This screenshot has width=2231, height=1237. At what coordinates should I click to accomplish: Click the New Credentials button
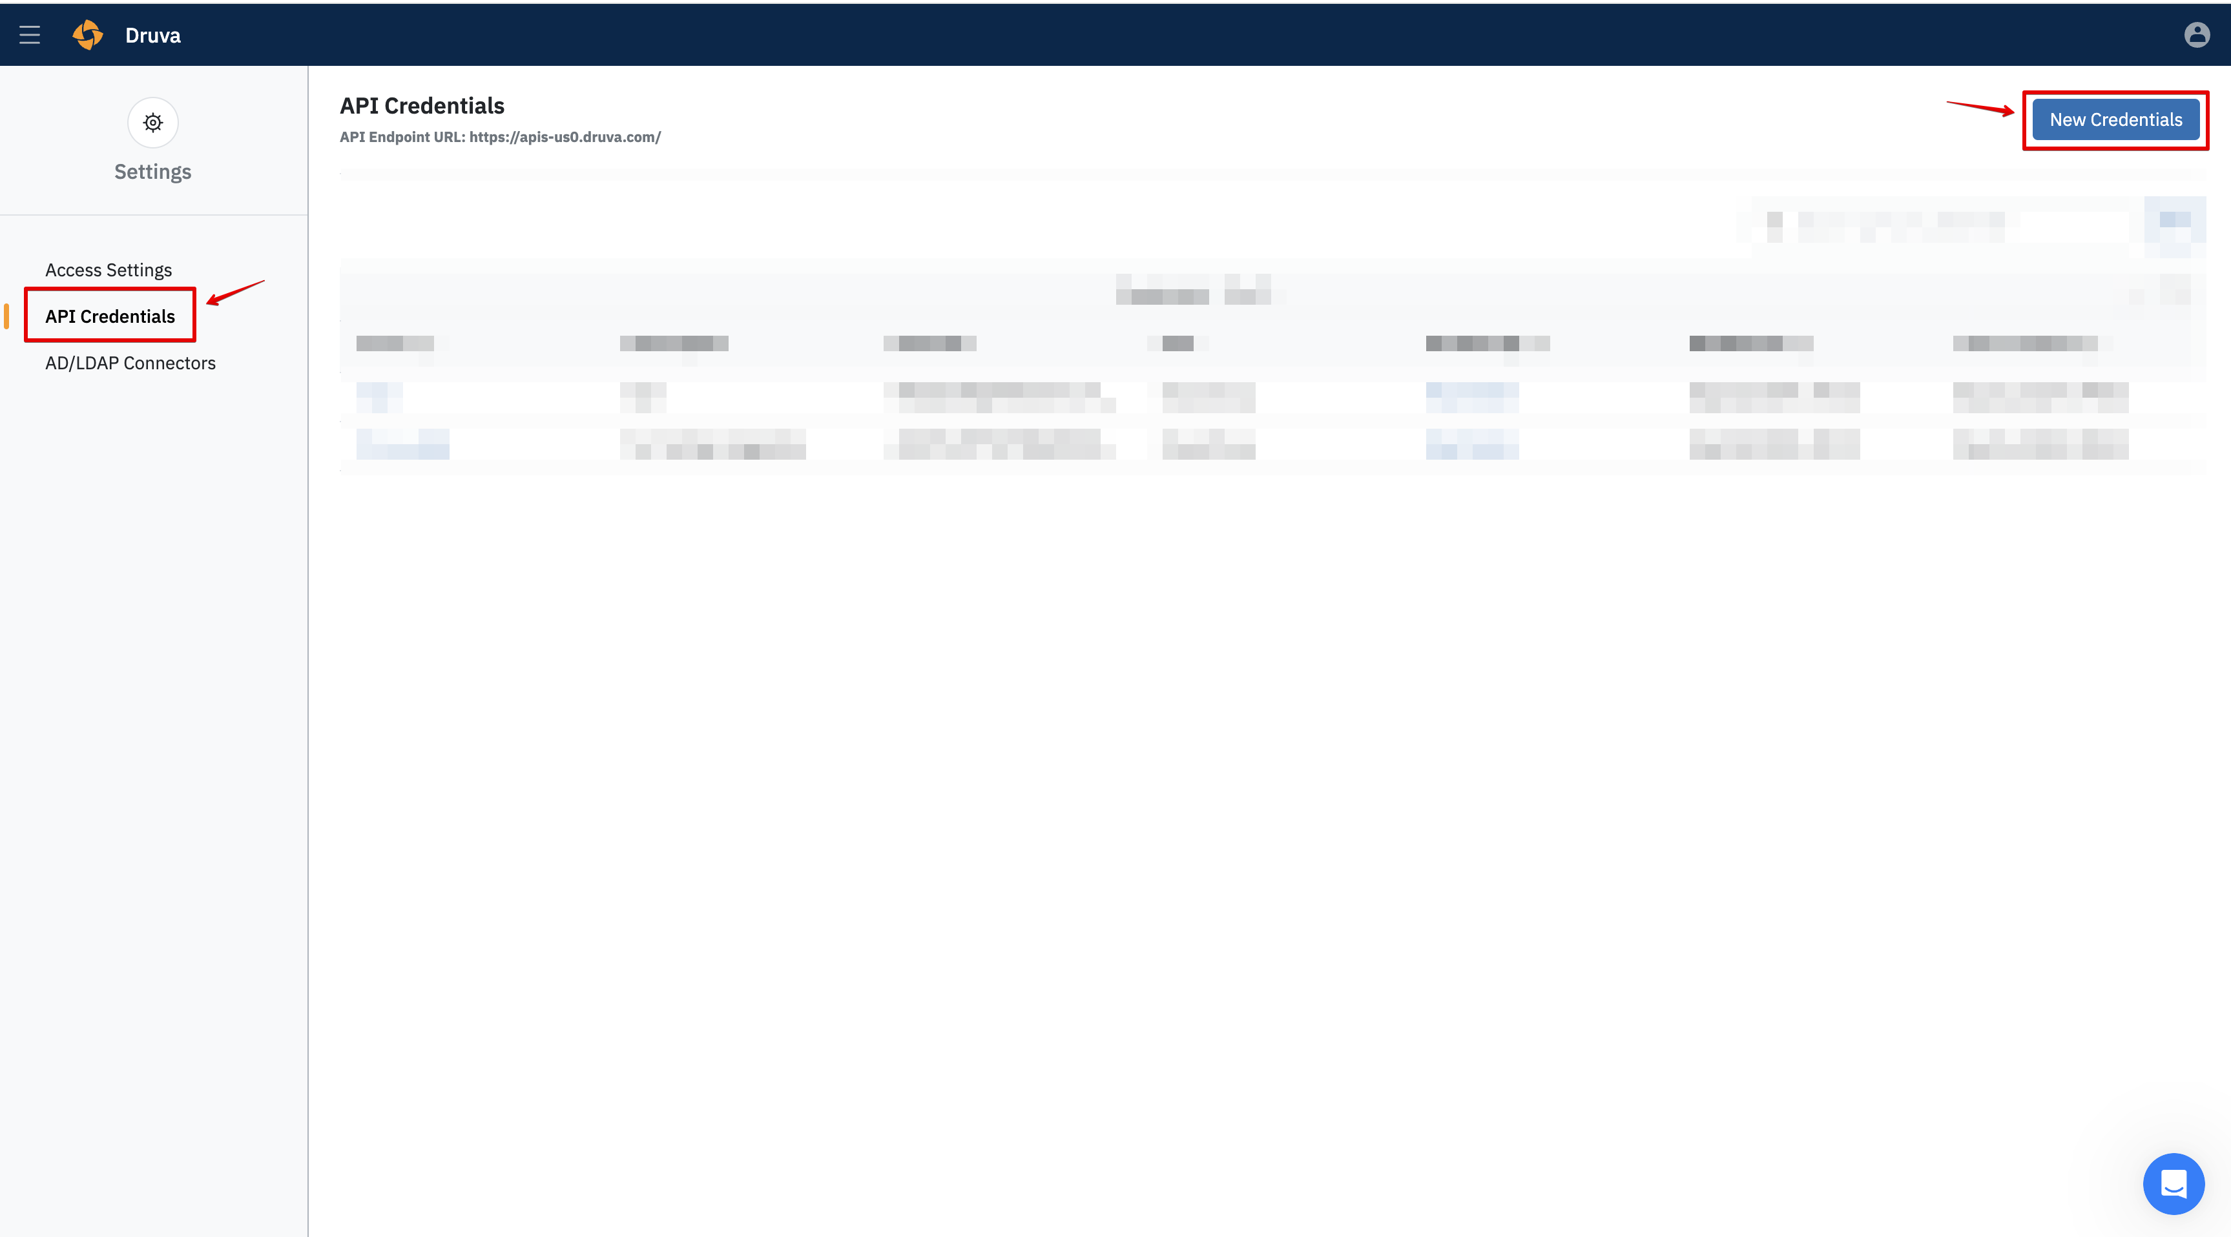(2115, 119)
